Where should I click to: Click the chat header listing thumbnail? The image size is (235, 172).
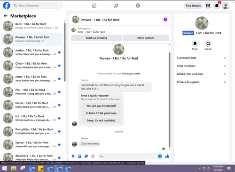(x=76, y=20)
